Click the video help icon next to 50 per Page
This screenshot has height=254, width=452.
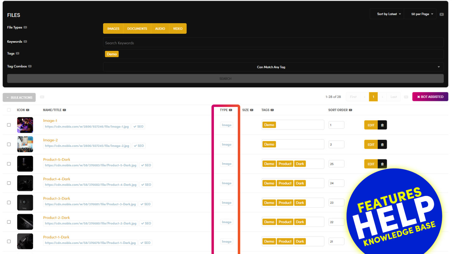442,14
